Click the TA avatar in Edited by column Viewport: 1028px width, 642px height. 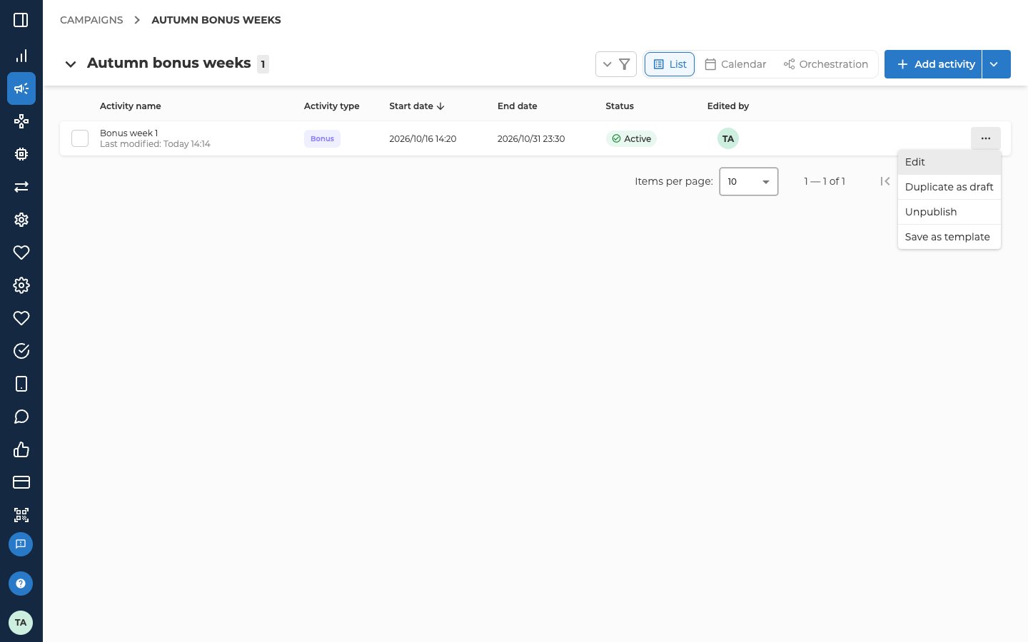coord(728,138)
